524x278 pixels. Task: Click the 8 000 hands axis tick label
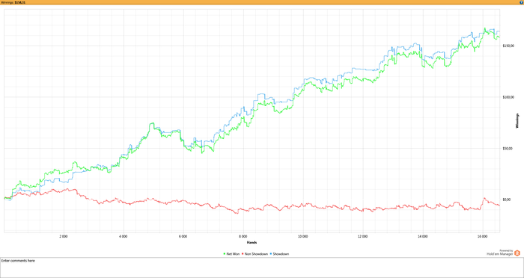[x=243, y=236]
